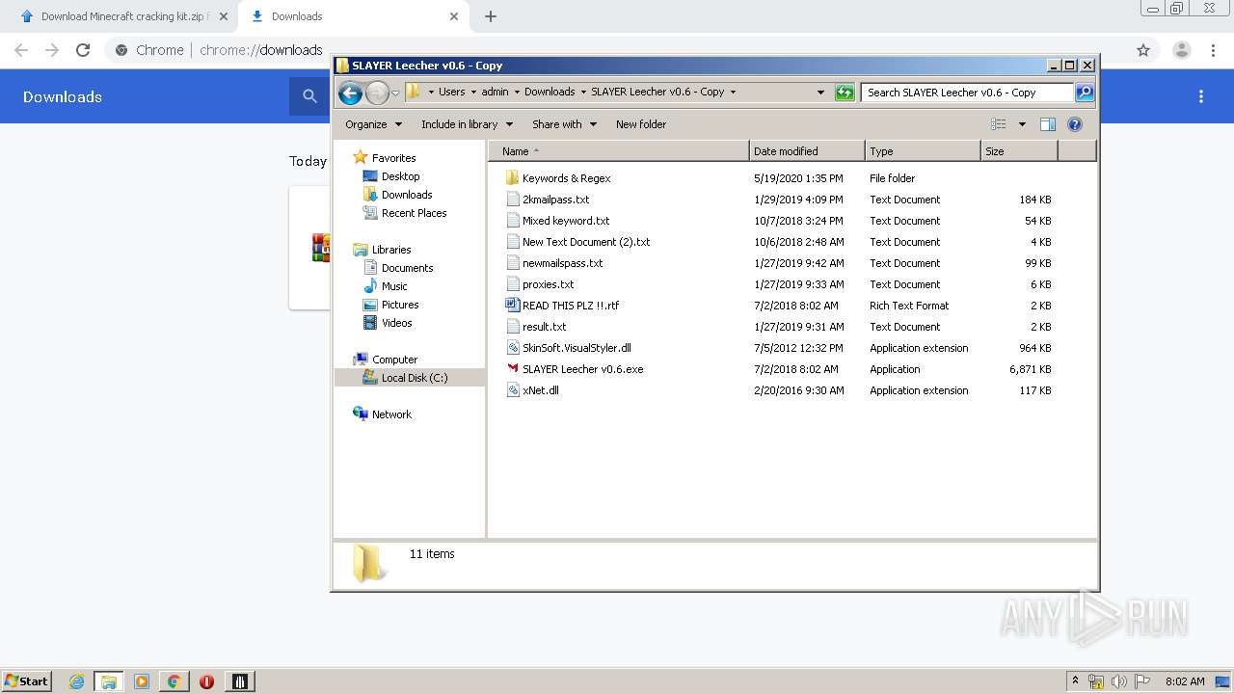Click the Change your view icon
Screen dimensions: 1234x694
click(999, 124)
